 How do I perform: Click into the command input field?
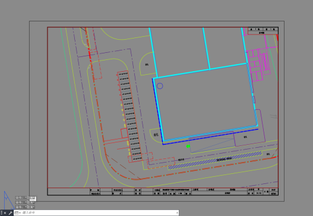[x=99, y=213]
